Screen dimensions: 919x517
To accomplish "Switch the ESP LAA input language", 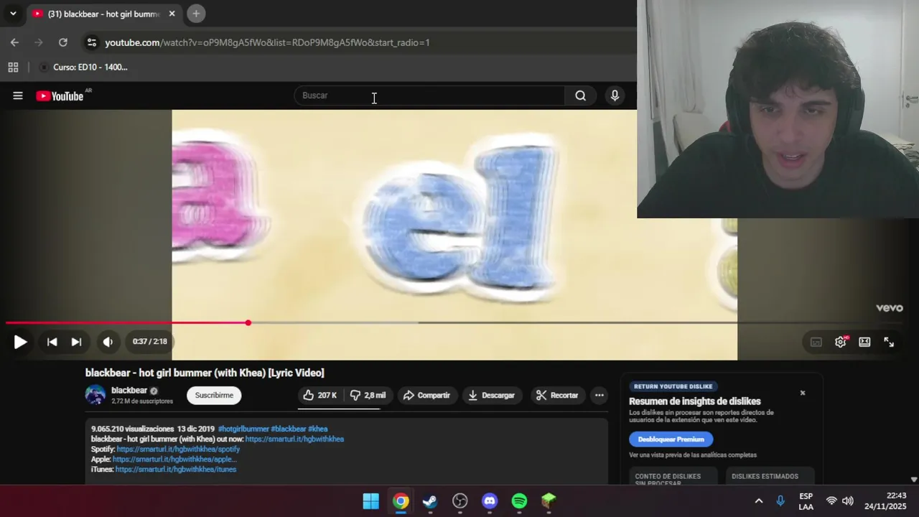I will coord(806,501).
